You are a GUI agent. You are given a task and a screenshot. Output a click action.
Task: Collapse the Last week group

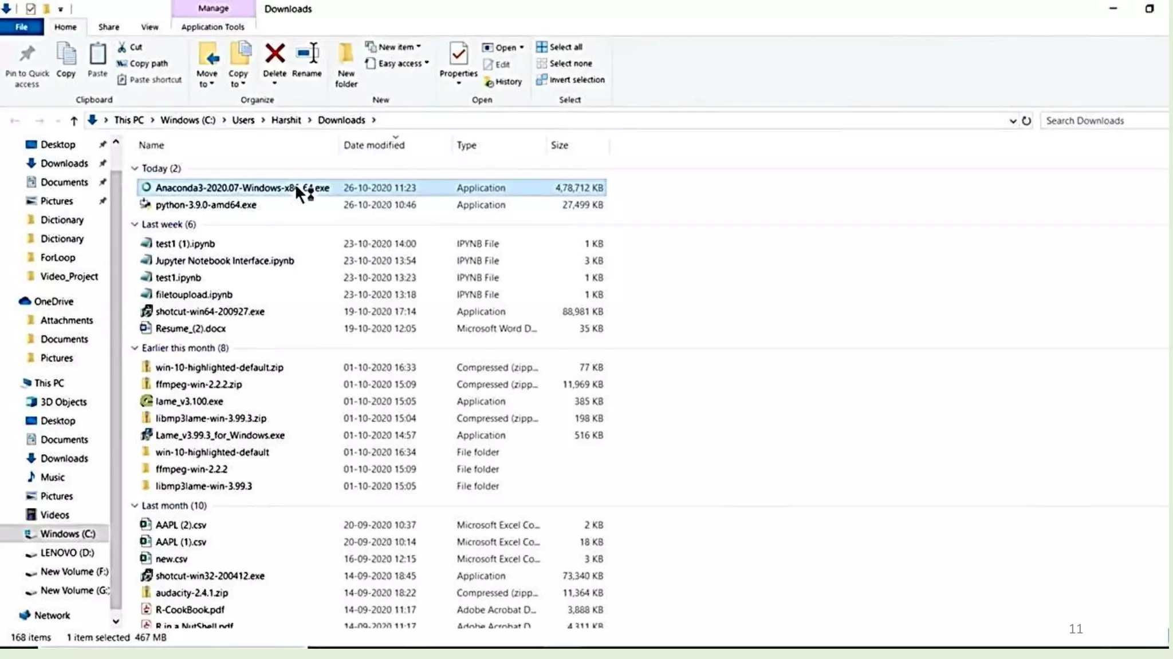[x=135, y=224]
